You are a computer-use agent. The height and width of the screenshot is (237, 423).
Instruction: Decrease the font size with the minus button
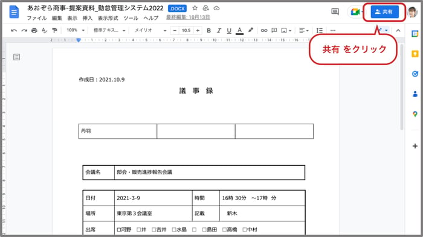pyautogui.click(x=175, y=30)
